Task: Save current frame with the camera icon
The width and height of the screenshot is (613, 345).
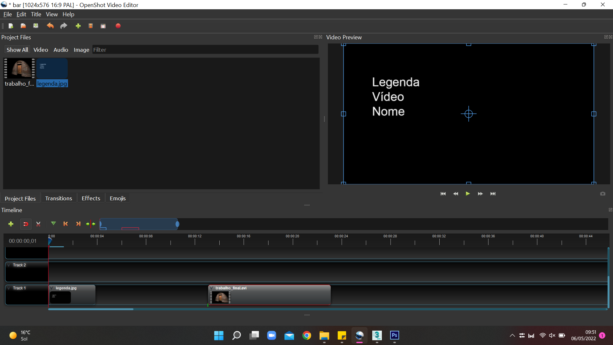Action: tap(603, 194)
